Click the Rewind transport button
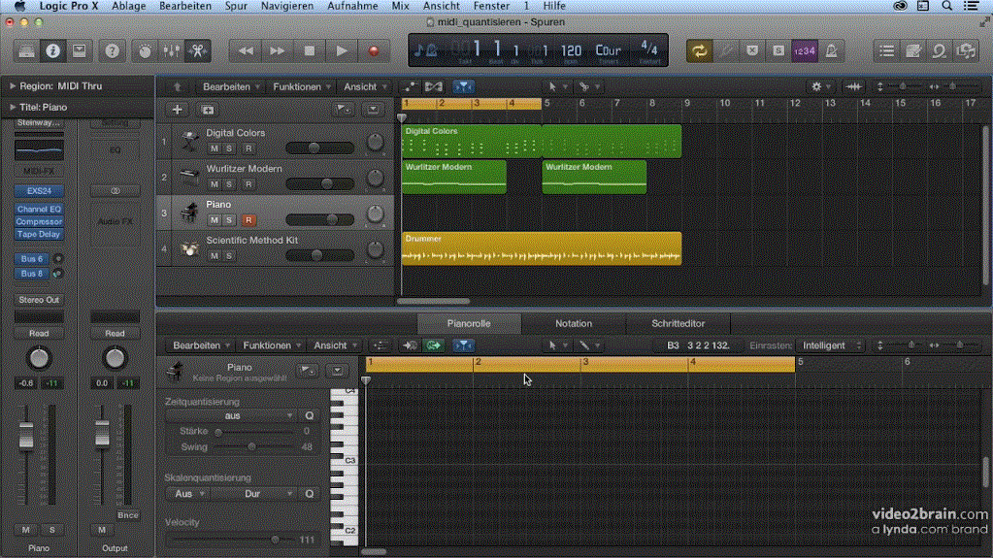The height and width of the screenshot is (558, 993). [245, 50]
